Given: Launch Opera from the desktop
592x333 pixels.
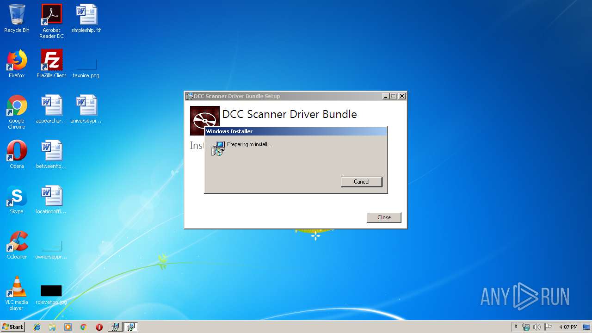Looking at the screenshot, I should 17,154.
